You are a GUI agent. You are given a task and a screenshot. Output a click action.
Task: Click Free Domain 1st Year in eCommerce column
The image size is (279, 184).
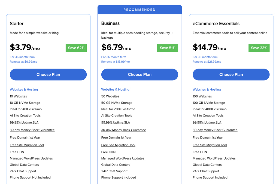tap(208, 137)
